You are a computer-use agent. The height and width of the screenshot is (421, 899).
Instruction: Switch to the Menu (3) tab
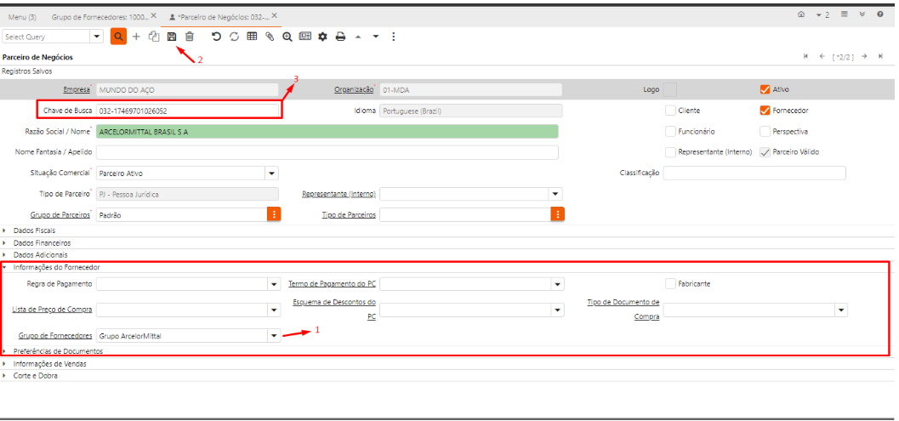tap(22, 16)
